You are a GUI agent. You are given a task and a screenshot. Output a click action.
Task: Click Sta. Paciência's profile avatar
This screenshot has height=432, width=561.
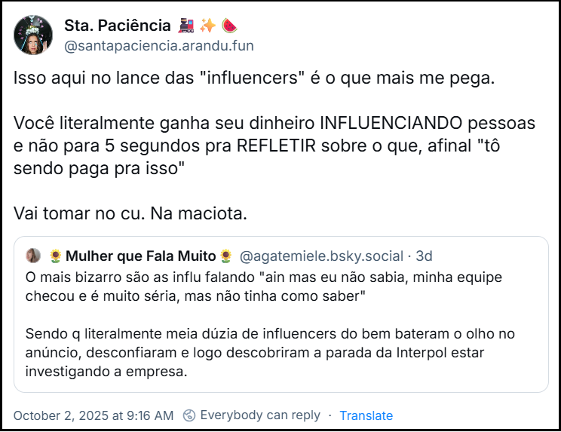coord(33,35)
